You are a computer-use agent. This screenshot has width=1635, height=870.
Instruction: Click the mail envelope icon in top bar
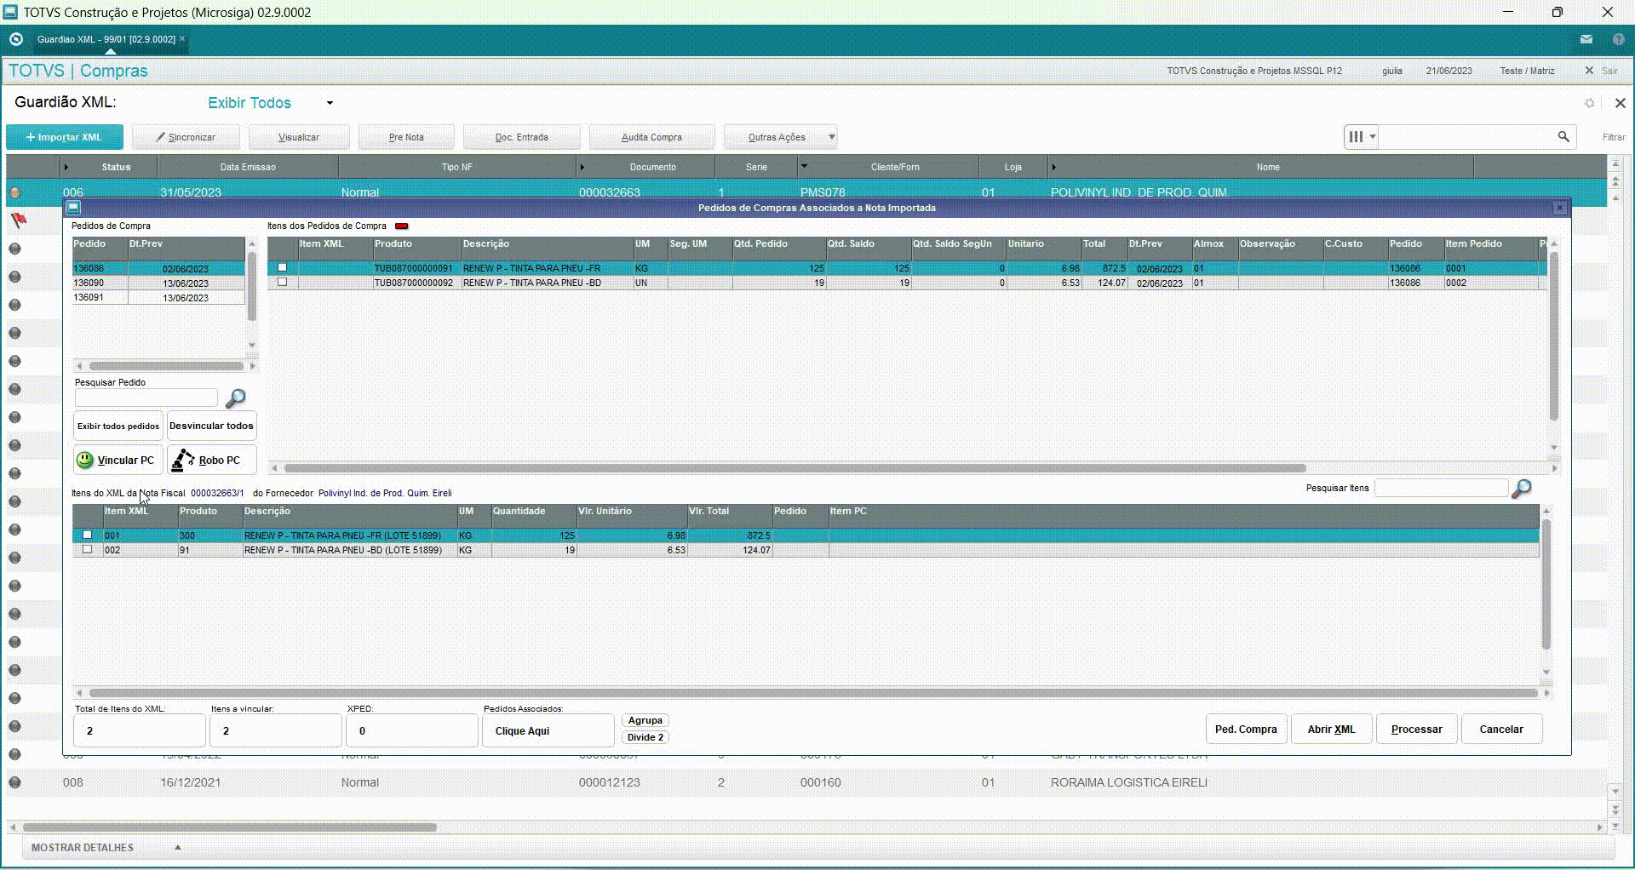1586,39
